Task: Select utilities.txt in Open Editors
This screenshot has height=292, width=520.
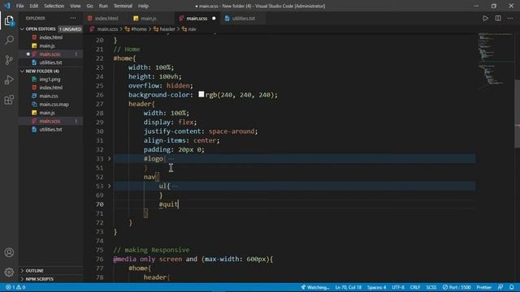Action: [x=50, y=62]
